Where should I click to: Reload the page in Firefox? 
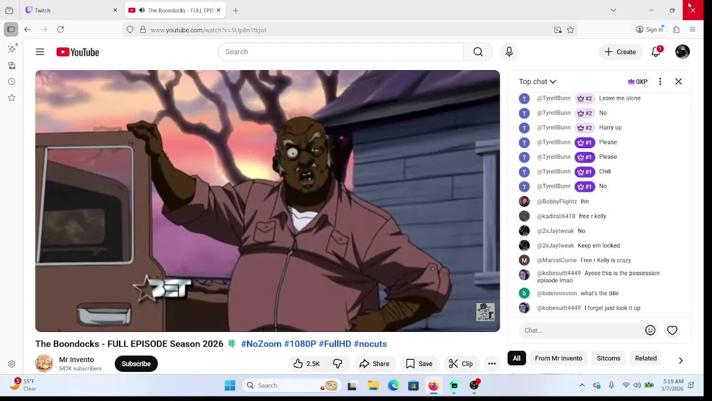pyautogui.click(x=61, y=30)
